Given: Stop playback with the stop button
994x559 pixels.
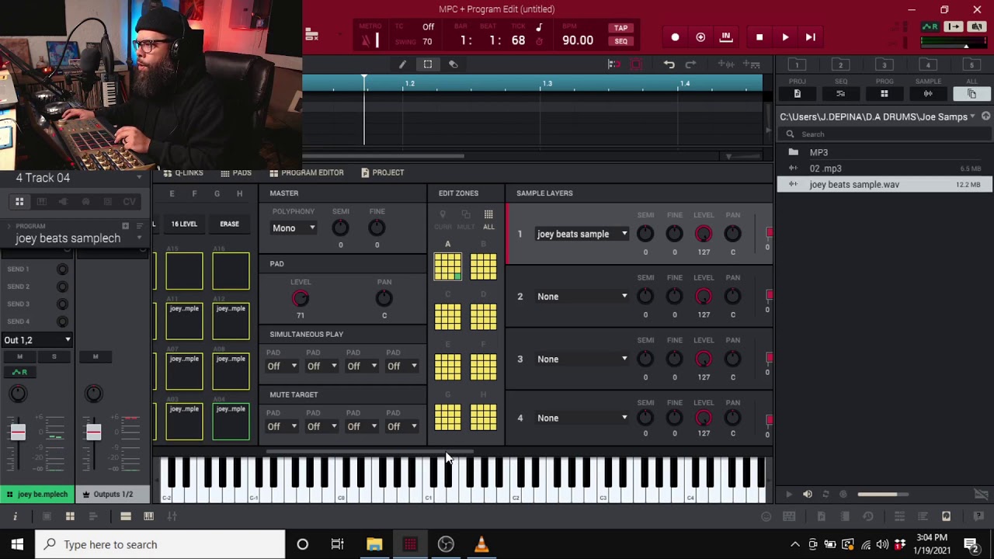Looking at the screenshot, I should pos(759,37).
